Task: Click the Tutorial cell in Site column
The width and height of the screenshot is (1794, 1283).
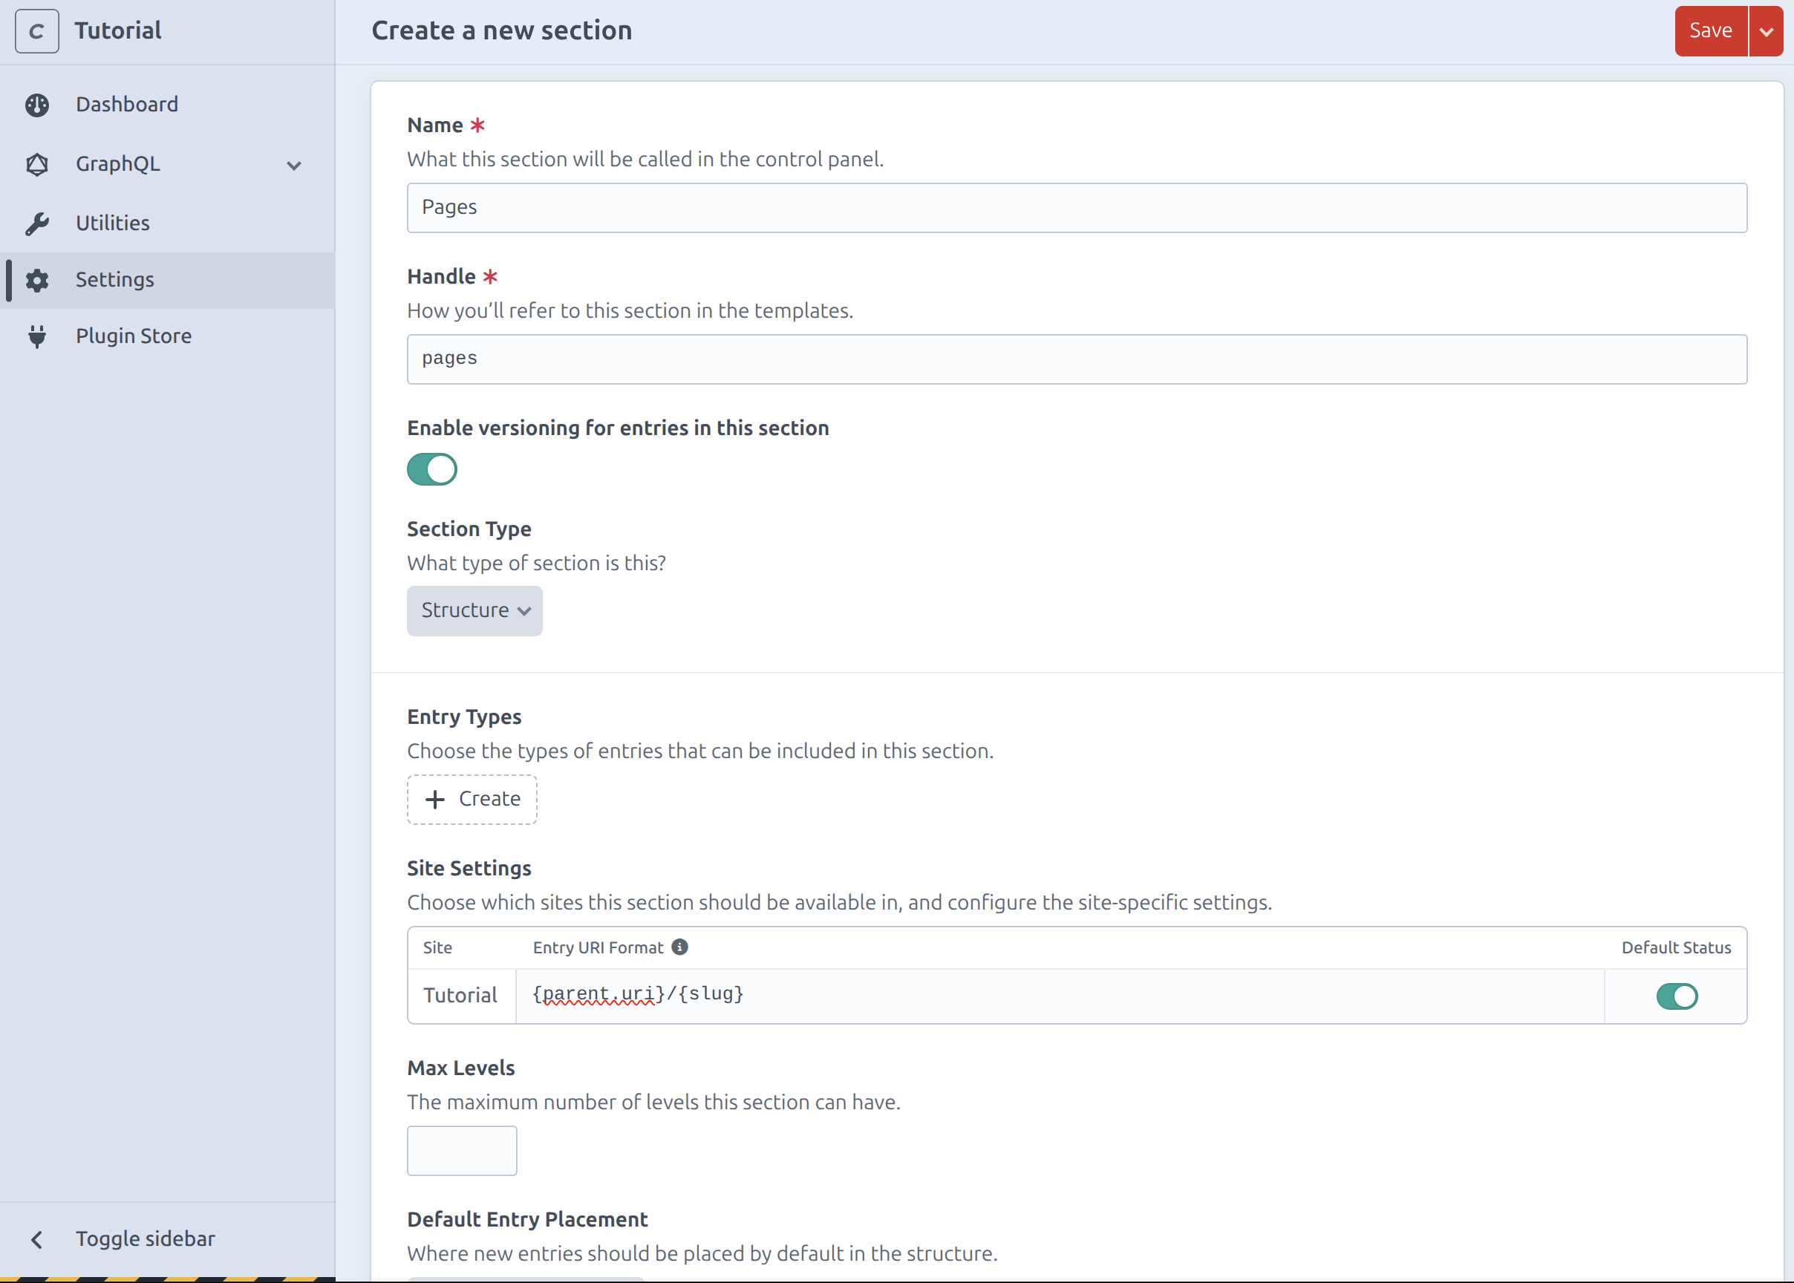Action: pos(460,996)
